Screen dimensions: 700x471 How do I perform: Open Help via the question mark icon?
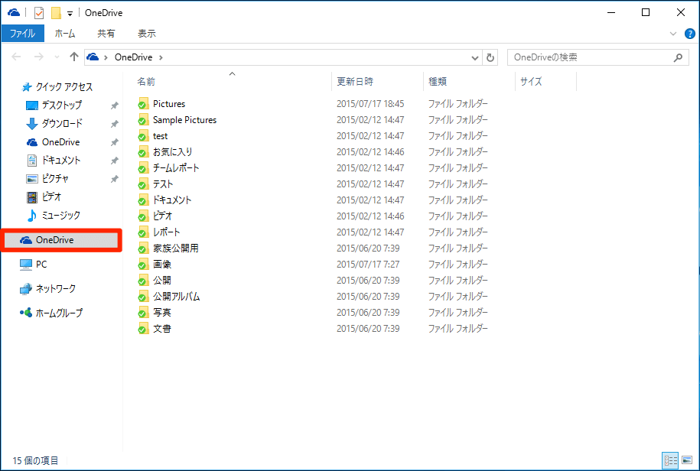pos(690,34)
